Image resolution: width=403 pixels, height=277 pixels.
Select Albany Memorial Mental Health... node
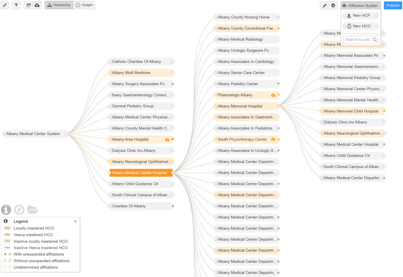click(353, 100)
